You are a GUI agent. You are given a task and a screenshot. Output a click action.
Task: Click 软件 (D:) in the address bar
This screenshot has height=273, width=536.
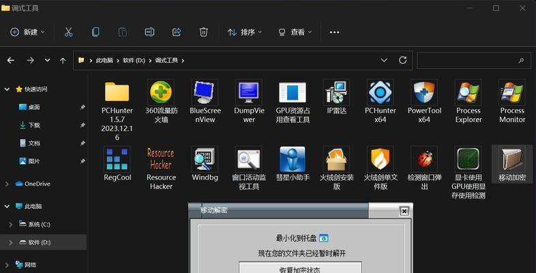[x=134, y=60]
